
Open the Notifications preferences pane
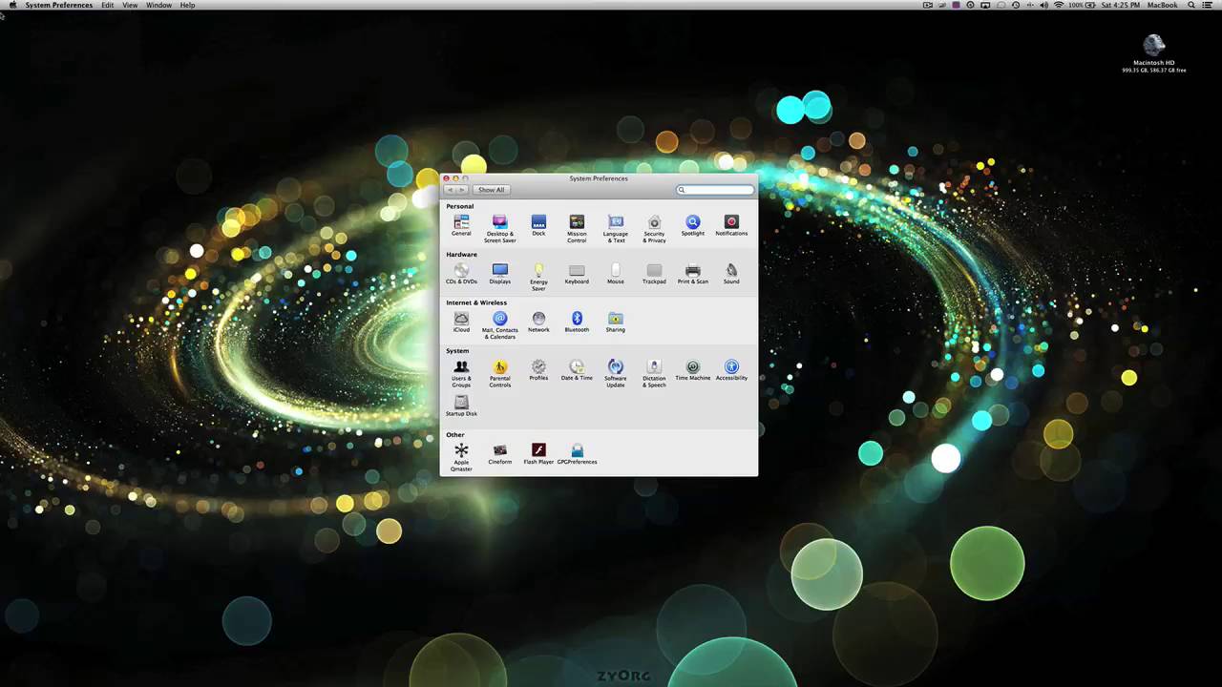731,225
